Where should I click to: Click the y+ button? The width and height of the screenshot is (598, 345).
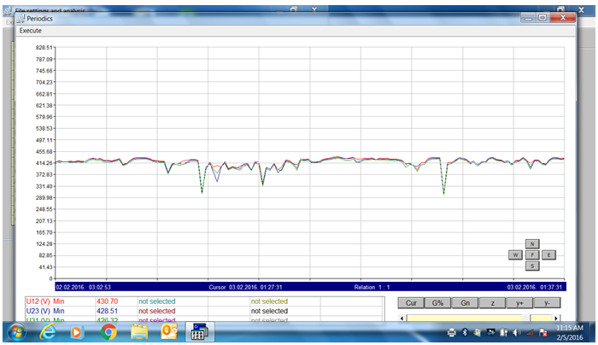click(x=519, y=302)
